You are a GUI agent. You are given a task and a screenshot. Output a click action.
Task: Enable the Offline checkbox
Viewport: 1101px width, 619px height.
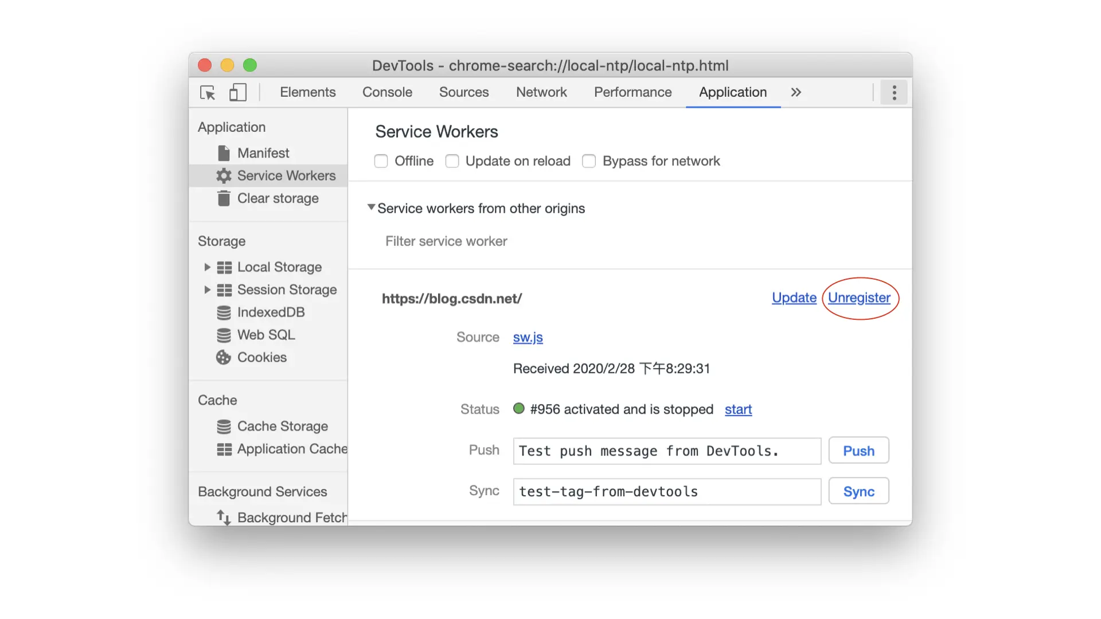(x=381, y=161)
